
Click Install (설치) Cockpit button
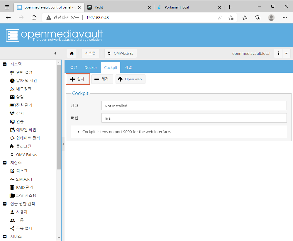(x=78, y=79)
